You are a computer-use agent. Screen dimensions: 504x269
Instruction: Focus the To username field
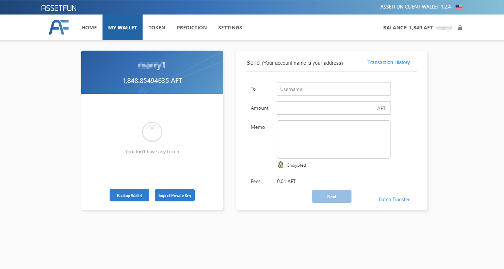(x=334, y=89)
